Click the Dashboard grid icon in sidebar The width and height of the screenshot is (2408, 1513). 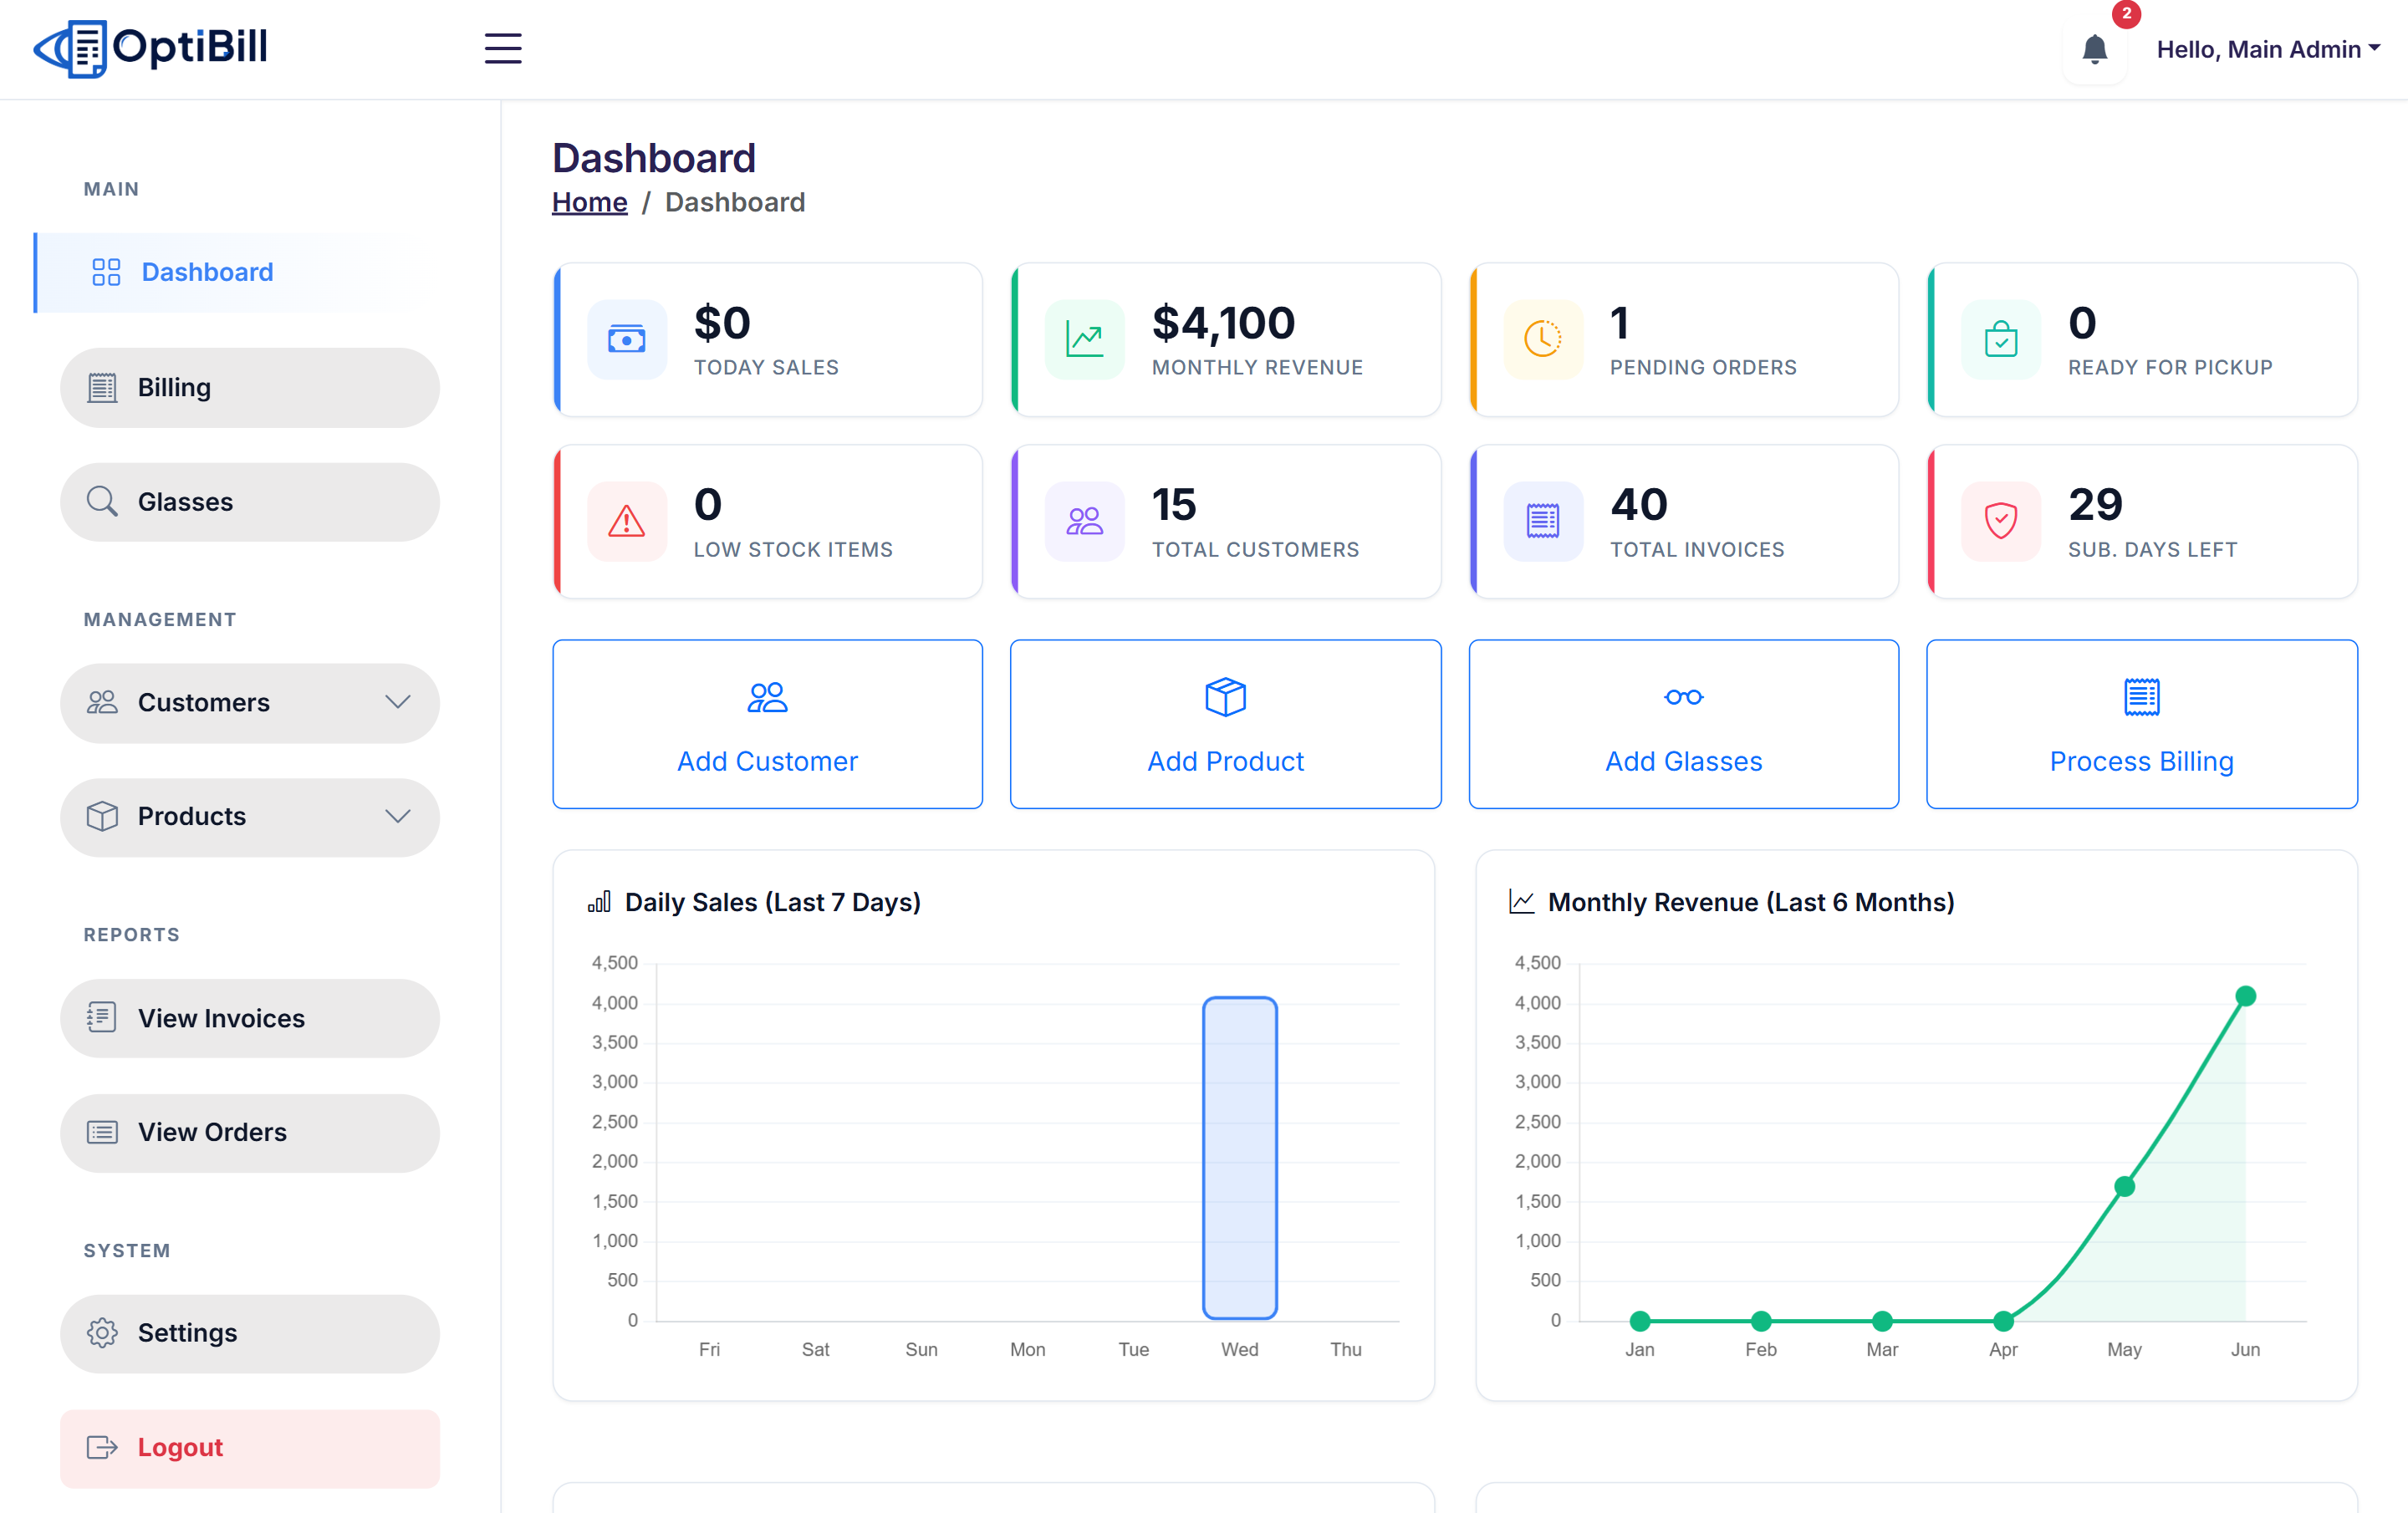click(x=106, y=272)
